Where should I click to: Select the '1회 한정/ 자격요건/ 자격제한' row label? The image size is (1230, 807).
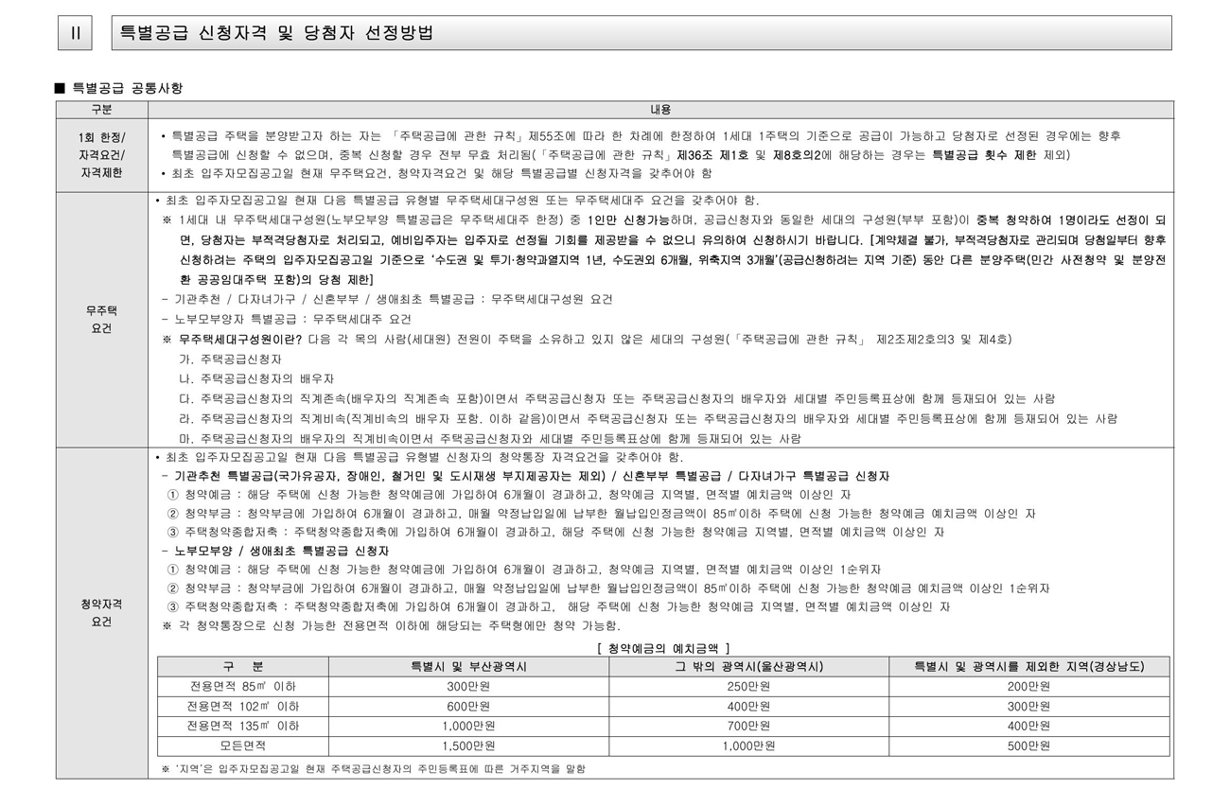(x=101, y=155)
